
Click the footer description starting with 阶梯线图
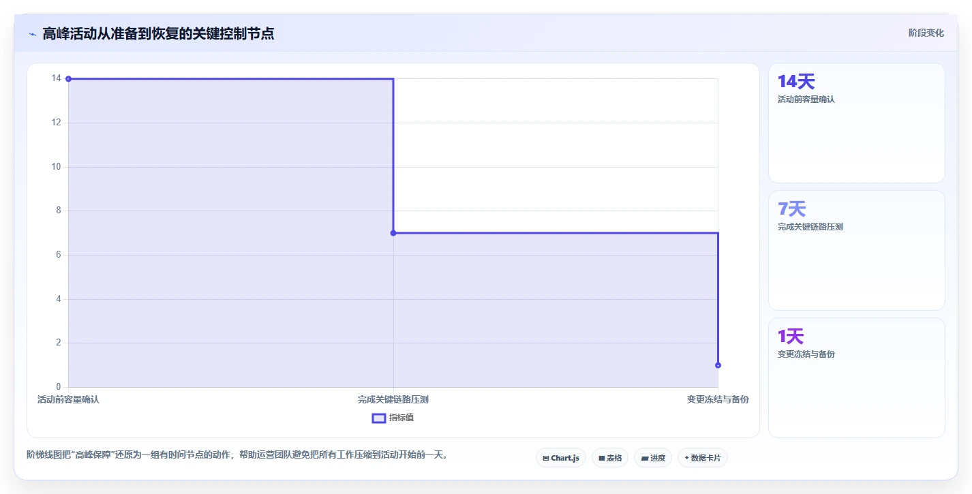pos(239,454)
